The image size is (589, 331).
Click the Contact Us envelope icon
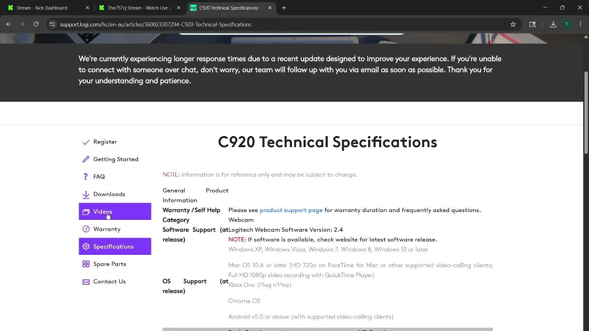[x=86, y=282]
